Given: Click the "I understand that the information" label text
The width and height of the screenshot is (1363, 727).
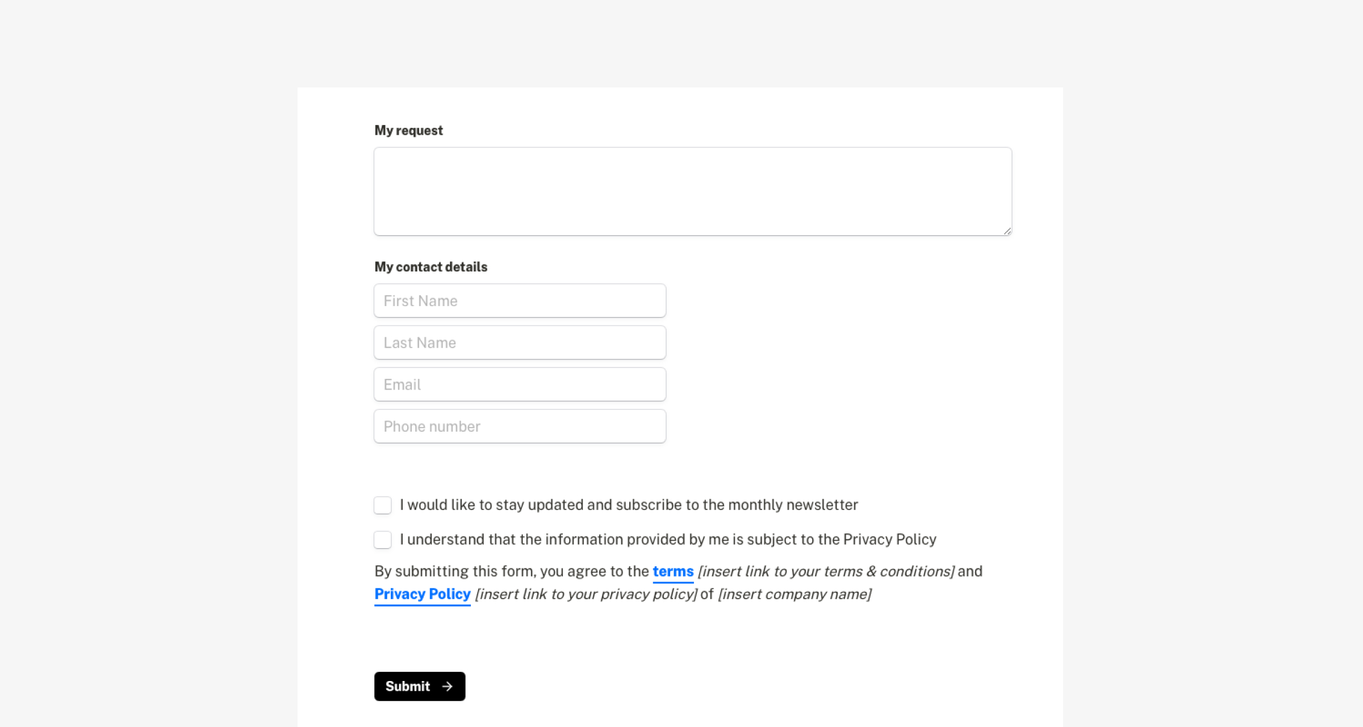Looking at the screenshot, I should [668, 540].
